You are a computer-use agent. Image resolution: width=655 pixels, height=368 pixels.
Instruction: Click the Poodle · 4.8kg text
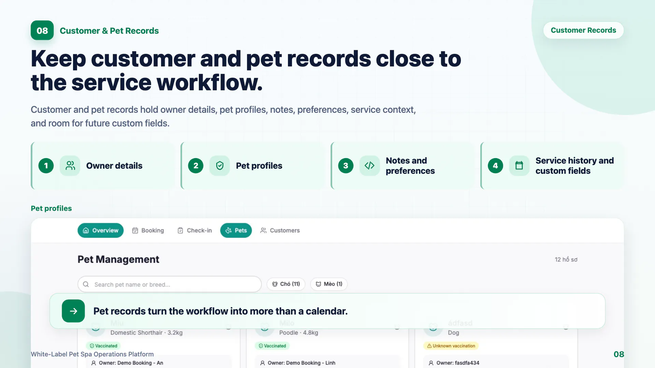(x=299, y=333)
